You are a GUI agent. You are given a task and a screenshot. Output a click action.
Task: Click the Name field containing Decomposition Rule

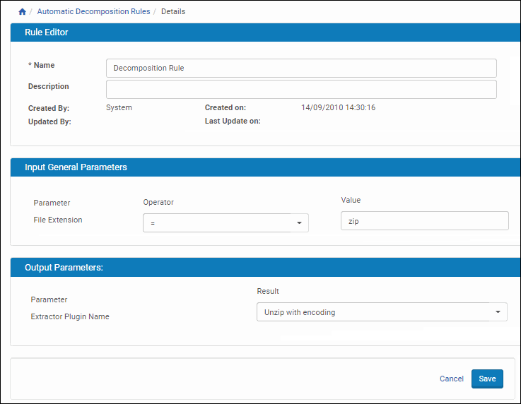tap(301, 68)
